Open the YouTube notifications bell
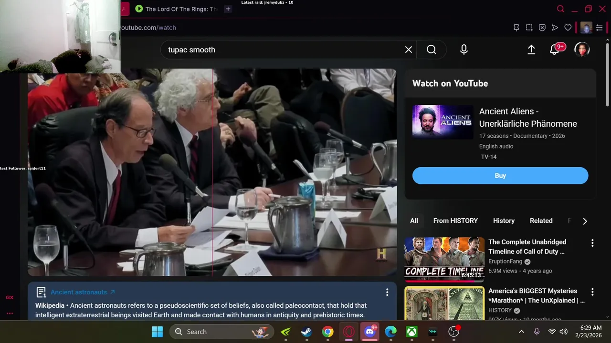The image size is (611, 343). tap(555, 50)
